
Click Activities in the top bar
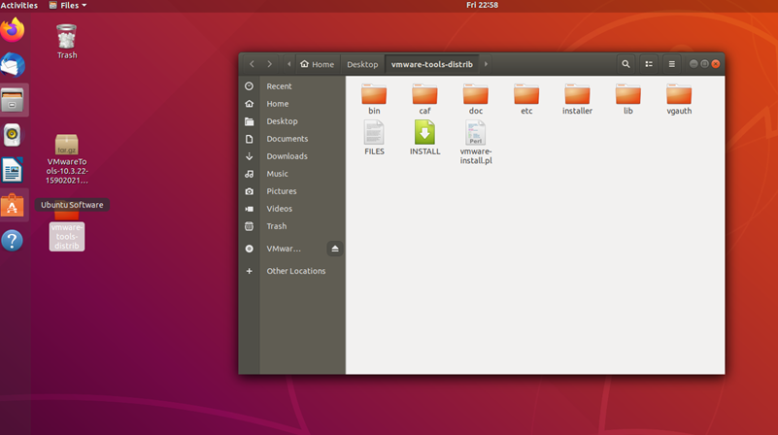[x=19, y=5]
